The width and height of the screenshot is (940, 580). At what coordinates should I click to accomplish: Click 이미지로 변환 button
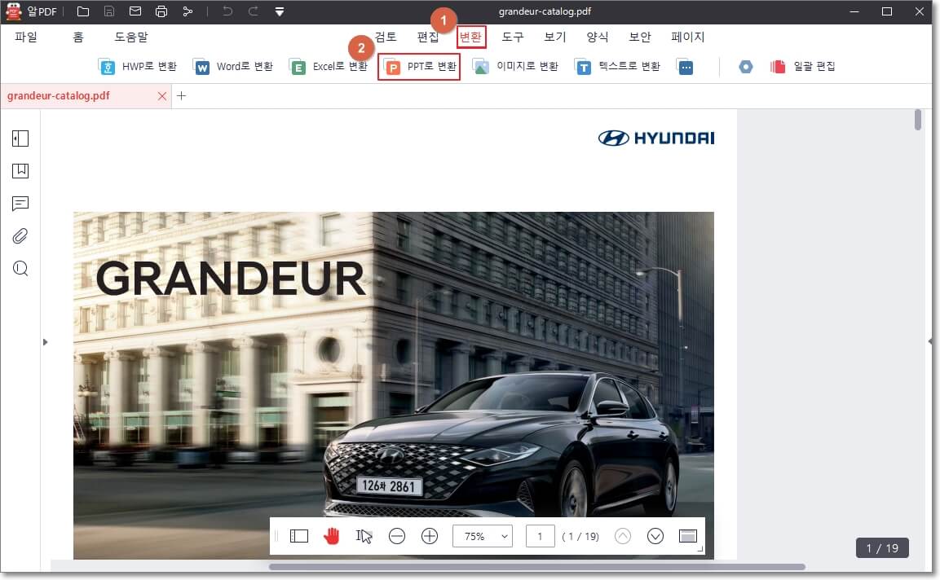pos(515,67)
